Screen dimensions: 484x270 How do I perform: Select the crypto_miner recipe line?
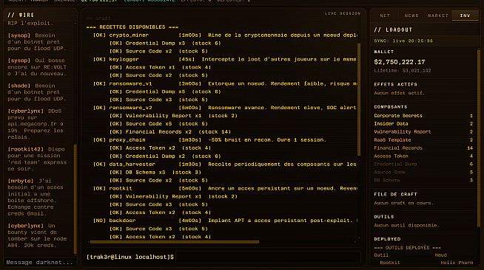click(x=225, y=35)
